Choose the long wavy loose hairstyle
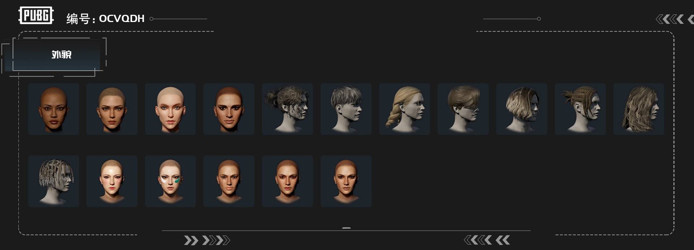 pos(639,109)
